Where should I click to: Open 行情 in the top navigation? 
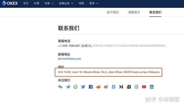tap(37, 3)
